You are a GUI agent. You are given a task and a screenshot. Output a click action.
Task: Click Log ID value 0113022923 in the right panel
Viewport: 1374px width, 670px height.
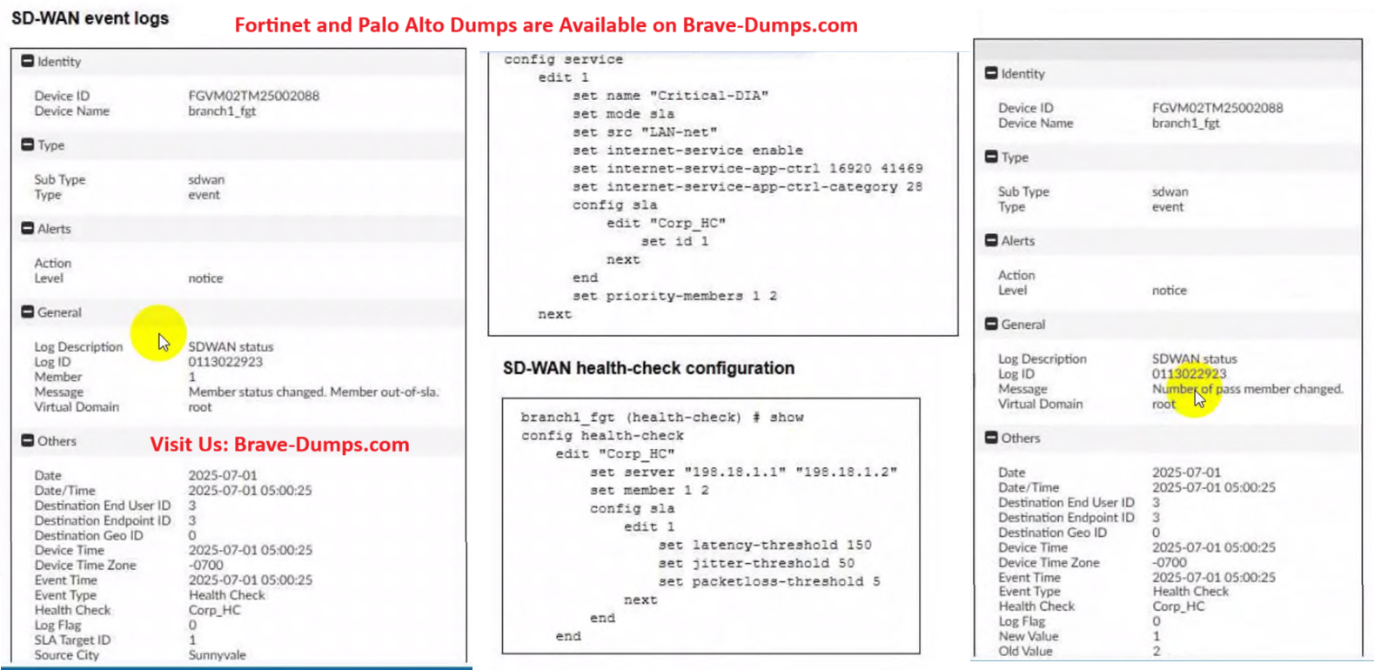[x=1189, y=373]
